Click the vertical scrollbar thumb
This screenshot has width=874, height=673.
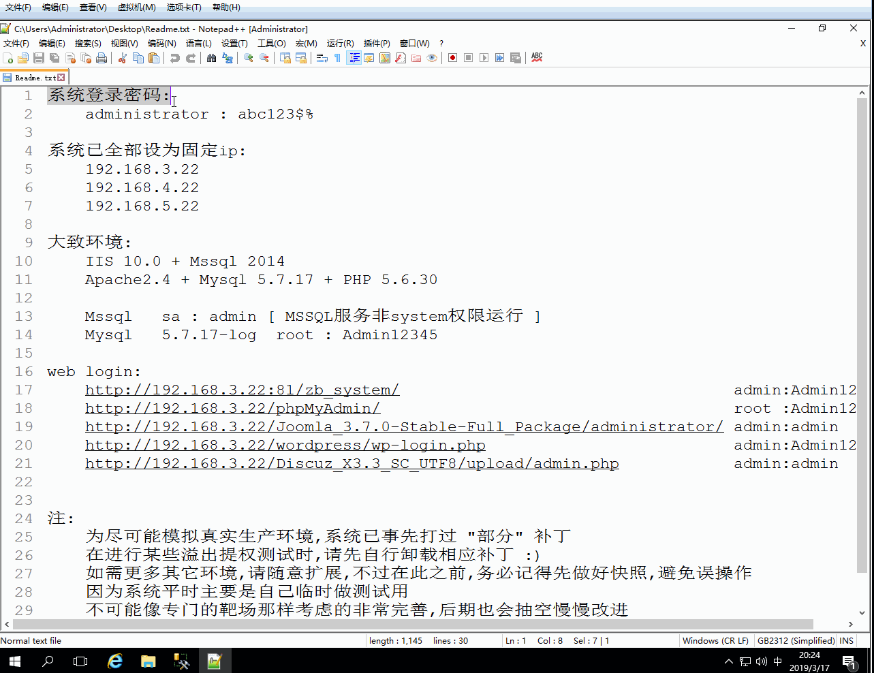pyautogui.click(x=862, y=334)
